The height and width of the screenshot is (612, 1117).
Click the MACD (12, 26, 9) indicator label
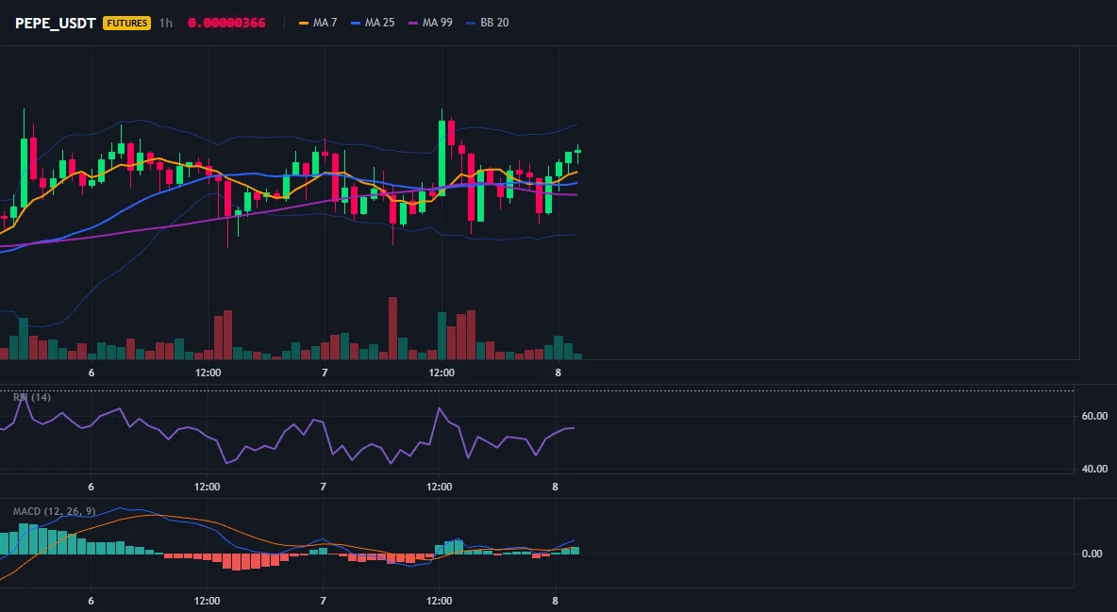click(54, 511)
